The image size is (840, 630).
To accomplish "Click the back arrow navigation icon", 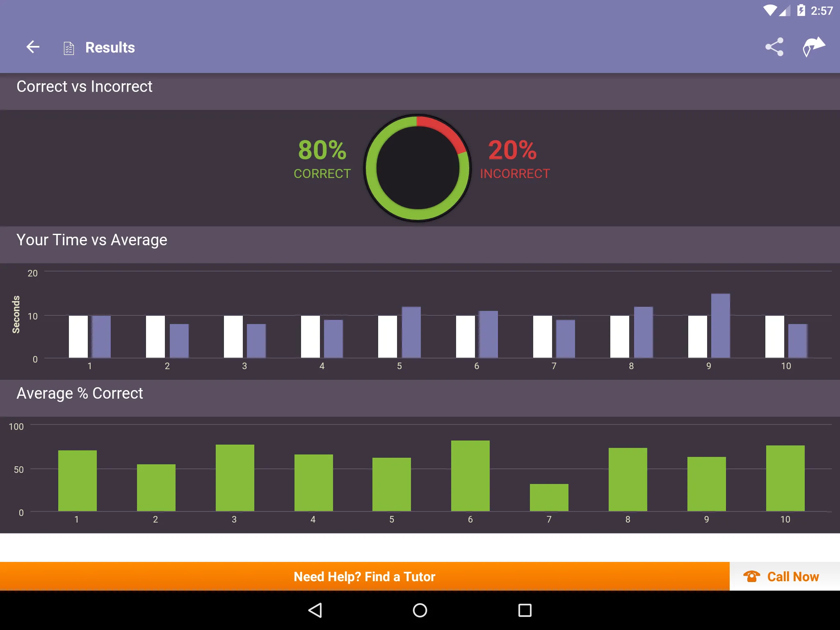I will [x=34, y=48].
